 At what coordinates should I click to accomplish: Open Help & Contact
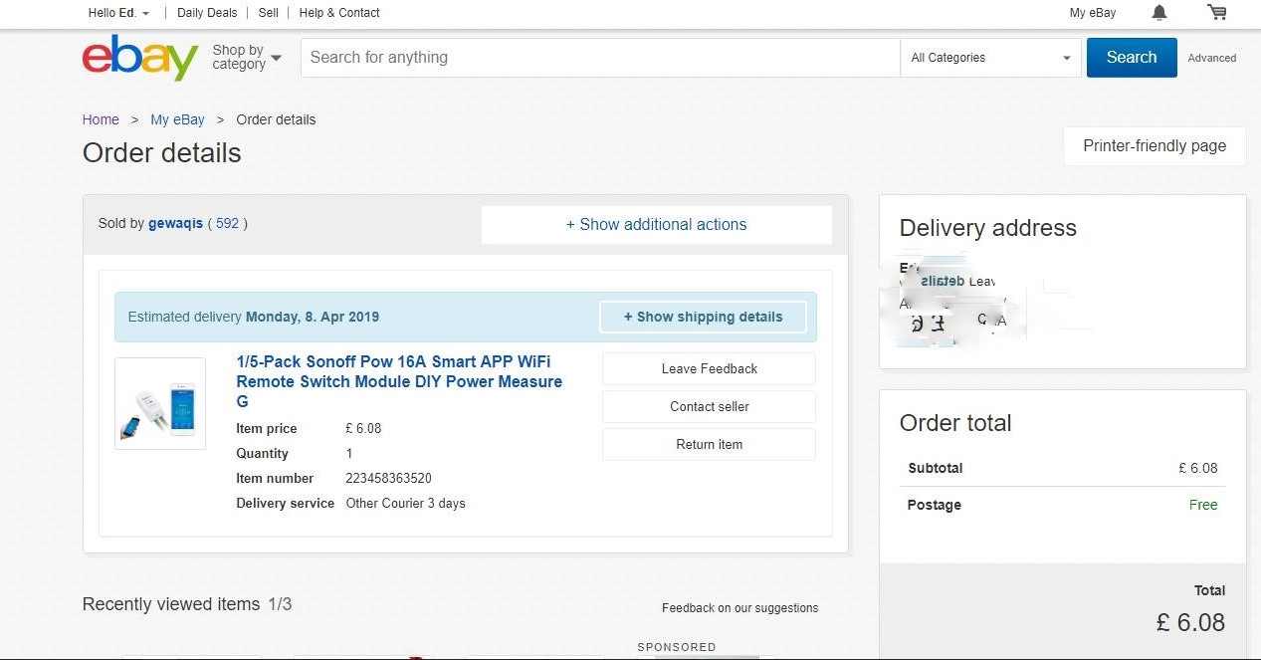(x=339, y=13)
